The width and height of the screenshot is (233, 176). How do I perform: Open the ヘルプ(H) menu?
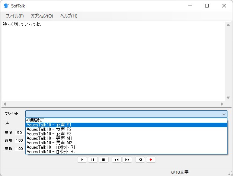(x=69, y=16)
